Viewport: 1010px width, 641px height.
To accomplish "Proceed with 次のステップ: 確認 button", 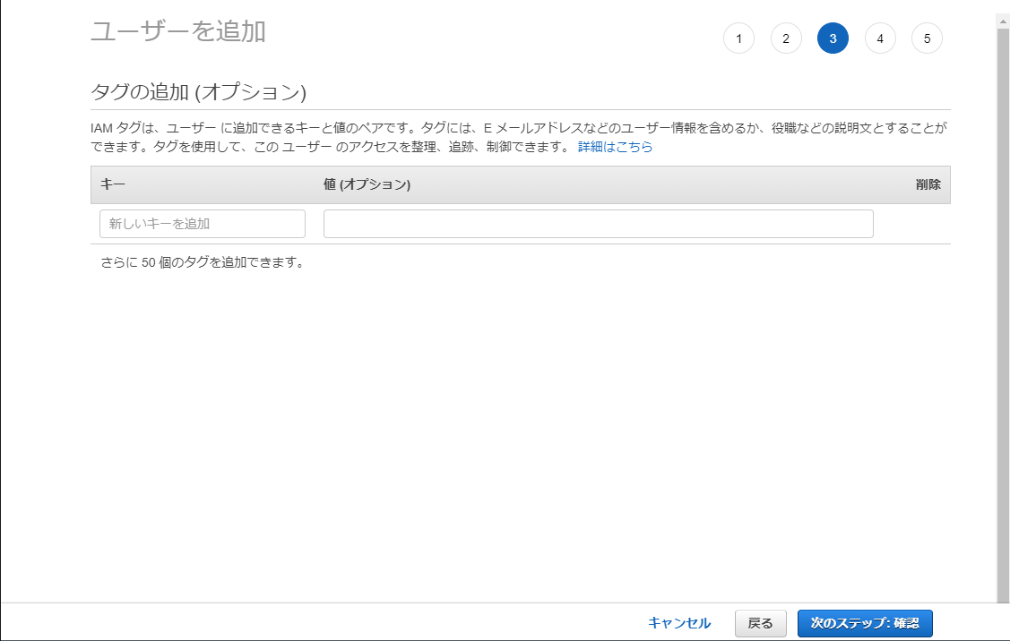I will (865, 623).
